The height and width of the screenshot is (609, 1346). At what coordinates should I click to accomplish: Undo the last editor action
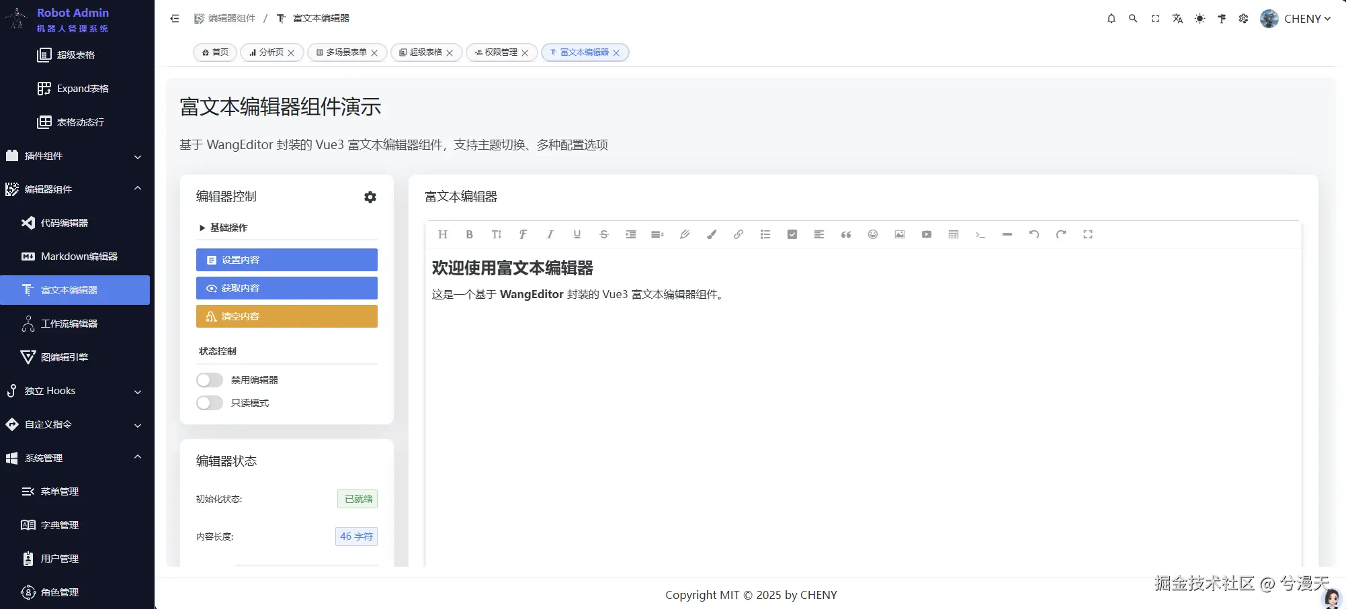point(1034,234)
